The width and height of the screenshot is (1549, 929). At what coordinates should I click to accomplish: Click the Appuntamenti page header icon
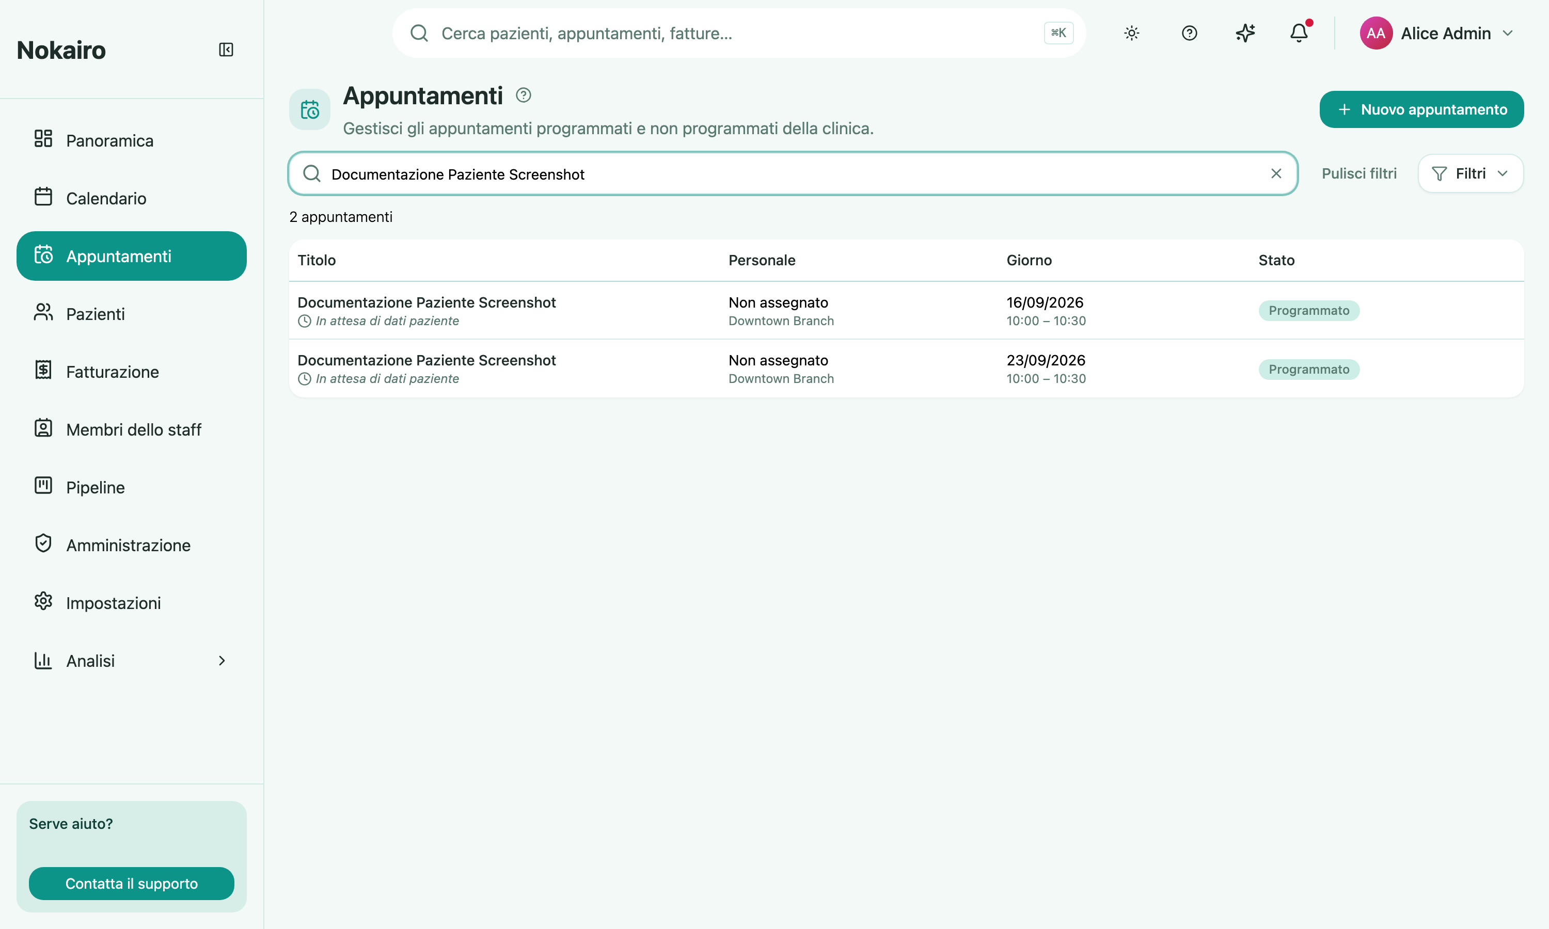pyautogui.click(x=310, y=109)
